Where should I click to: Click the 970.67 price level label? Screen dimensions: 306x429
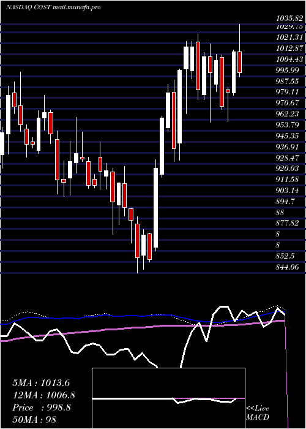[289, 103]
